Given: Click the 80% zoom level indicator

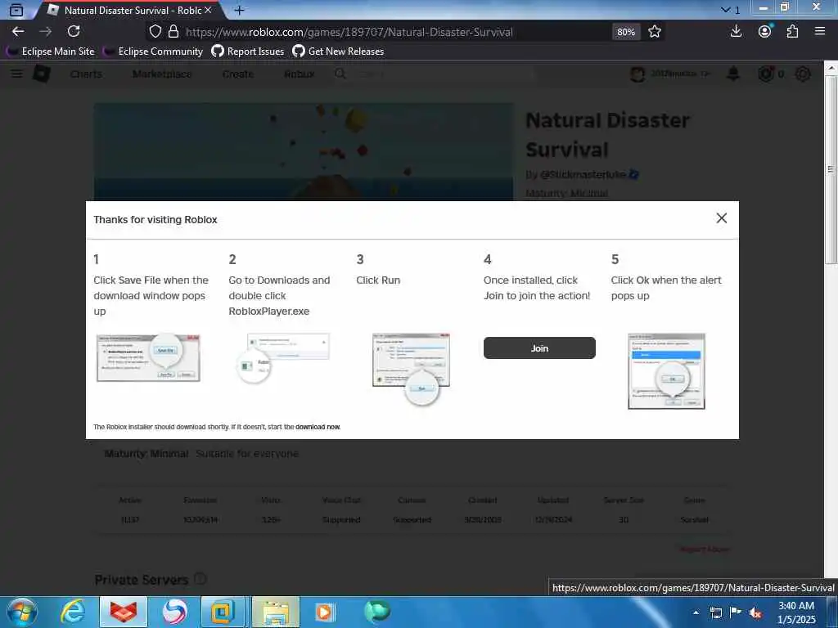Looking at the screenshot, I should coord(626,32).
